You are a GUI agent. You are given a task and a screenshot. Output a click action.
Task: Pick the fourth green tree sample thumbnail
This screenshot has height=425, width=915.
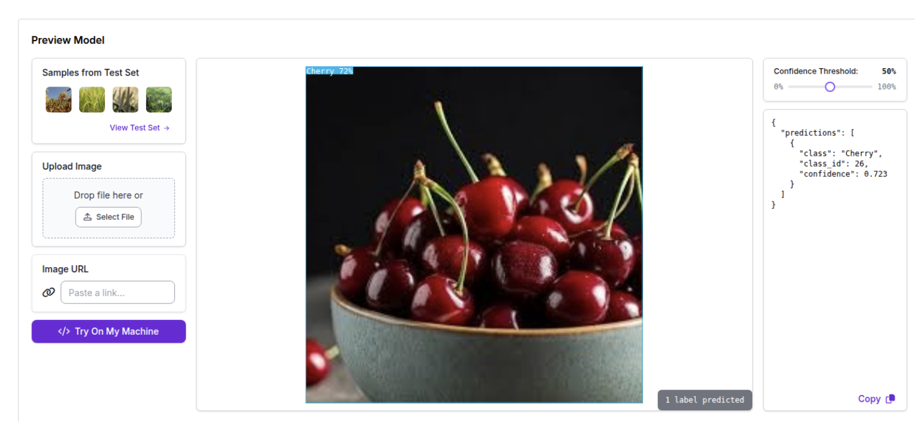[159, 99]
